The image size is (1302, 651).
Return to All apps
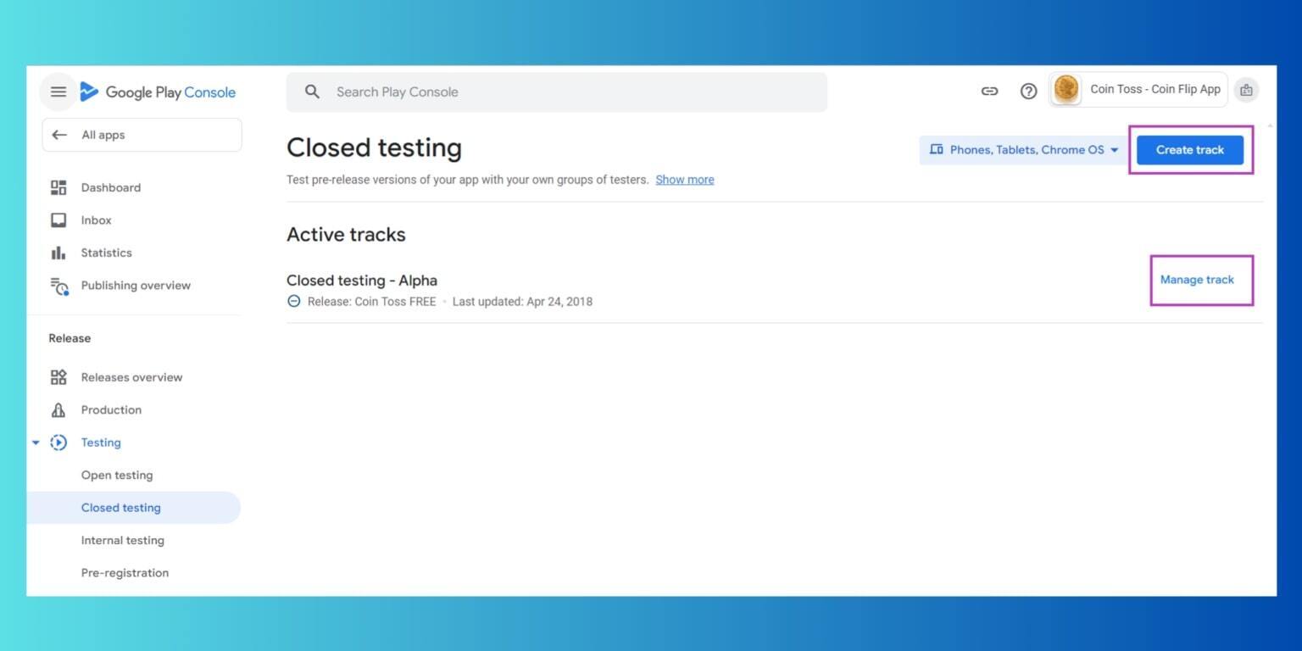pyautogui.click(x=142, y=135)
